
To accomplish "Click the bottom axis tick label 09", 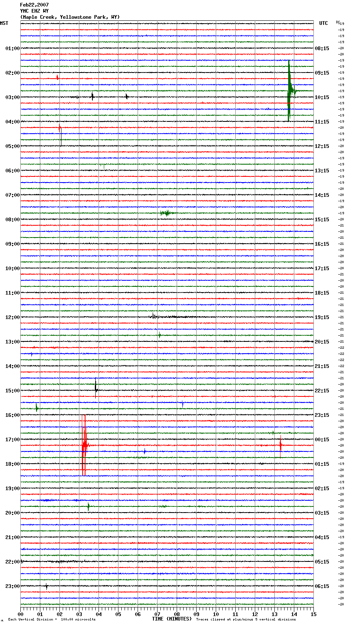I will (196, 614).
